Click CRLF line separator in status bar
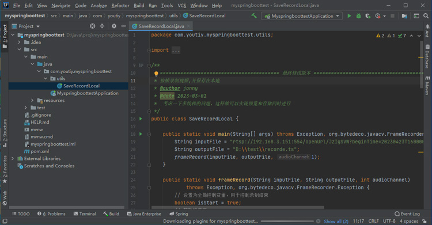 tap(373, 221)
